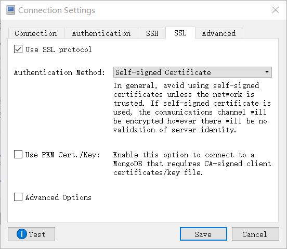287x249 pixels.
Task: Tick the Advanced Options checkbox
Action: [x=18, y=197]
